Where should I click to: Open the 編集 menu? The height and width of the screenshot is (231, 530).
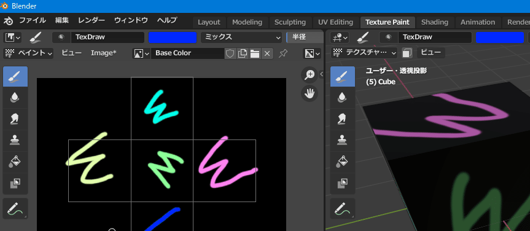pos(62,21)
